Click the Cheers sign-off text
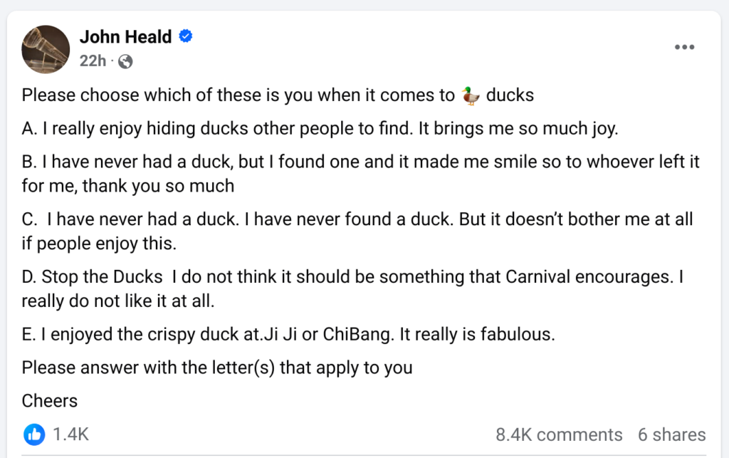 pos(49,400)
